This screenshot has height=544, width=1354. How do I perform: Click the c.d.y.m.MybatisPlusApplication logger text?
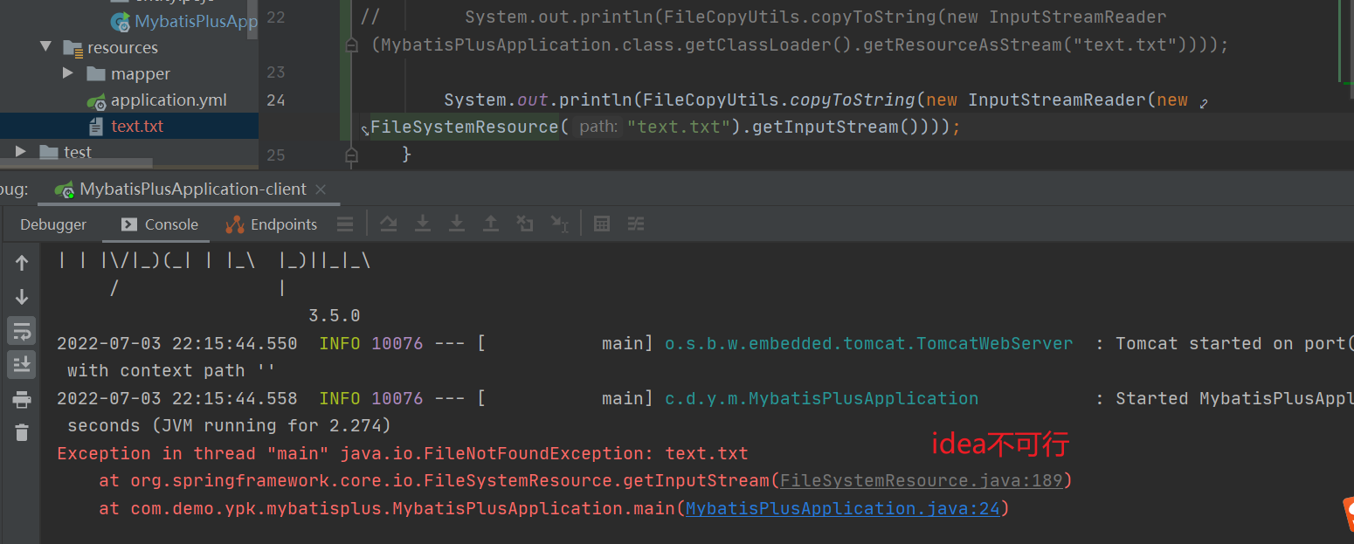click(x=821, y=398)
